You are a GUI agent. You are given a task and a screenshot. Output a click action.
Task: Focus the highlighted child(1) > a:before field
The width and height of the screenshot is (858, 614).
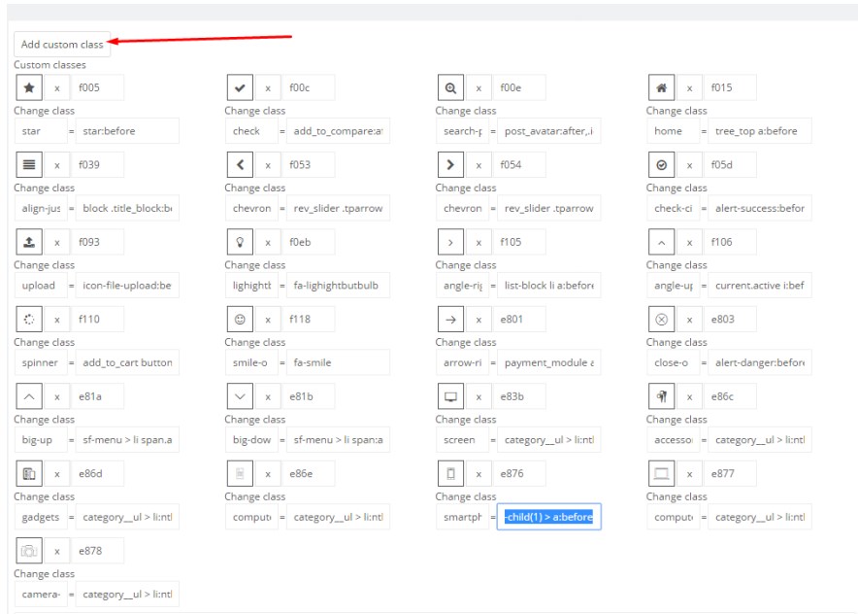point(549,517)
